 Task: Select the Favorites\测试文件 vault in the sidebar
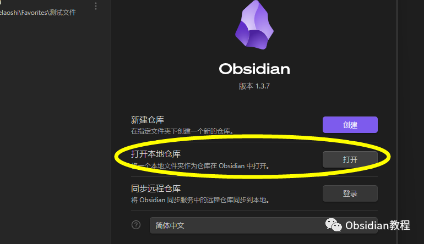point(38,13)
